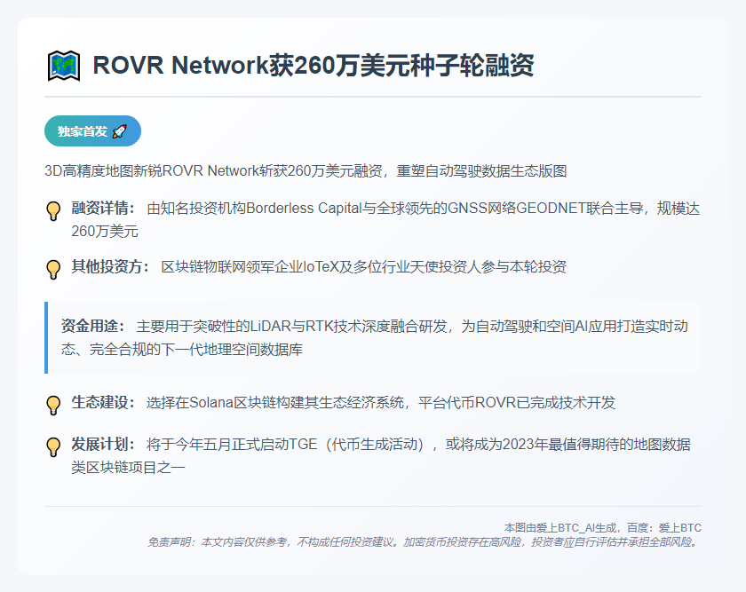Viewport: 746px width, 592px height.
Task: Click the lightbulb icon beside 融资详情
Action: (x=53, y=210)
